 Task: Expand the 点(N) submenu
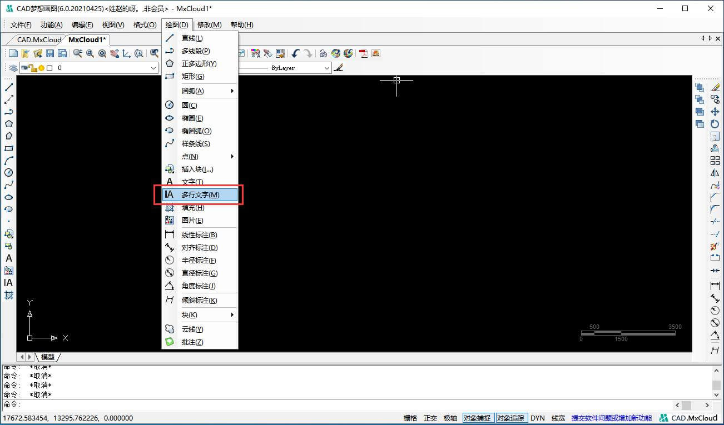[x=200, y=156]
